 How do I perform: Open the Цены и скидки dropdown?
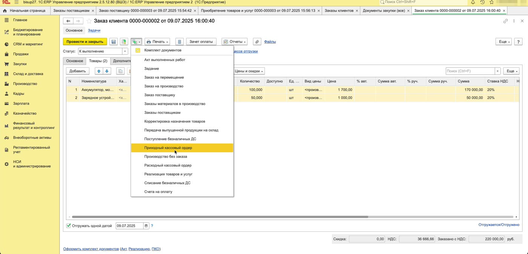pyautogui.click(x=249, y=71)
